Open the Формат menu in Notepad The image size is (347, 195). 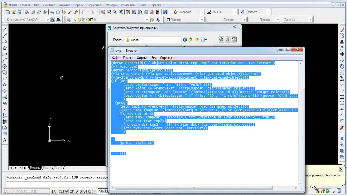(x=142, y=58)
